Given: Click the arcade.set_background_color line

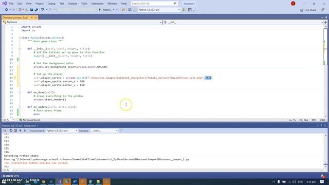Looking at the screenshot, I should [x=70, y=67].
